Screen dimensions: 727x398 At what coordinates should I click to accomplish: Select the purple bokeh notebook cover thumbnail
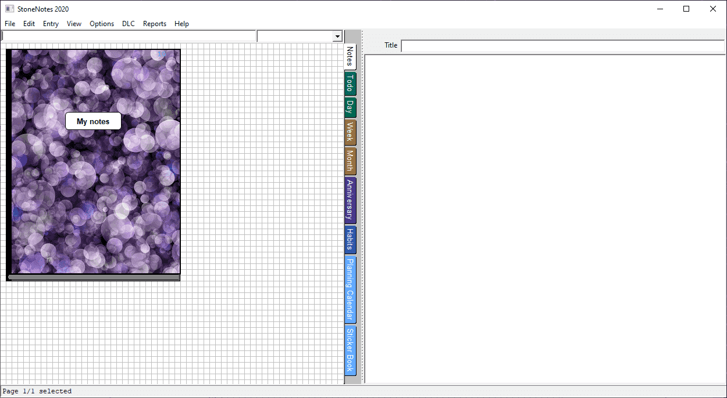[x=93, y=165]
